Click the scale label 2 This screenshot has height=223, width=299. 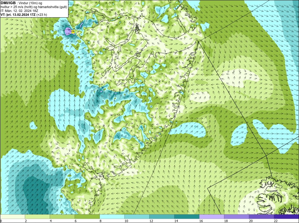pyautogui.click(x=26, y=221)
